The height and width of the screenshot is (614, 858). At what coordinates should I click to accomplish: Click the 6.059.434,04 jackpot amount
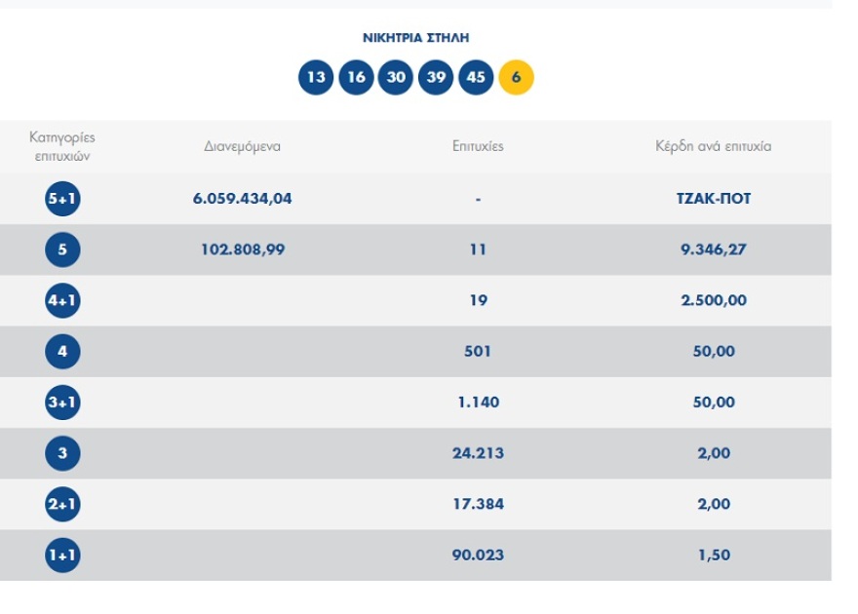[243, 199]
